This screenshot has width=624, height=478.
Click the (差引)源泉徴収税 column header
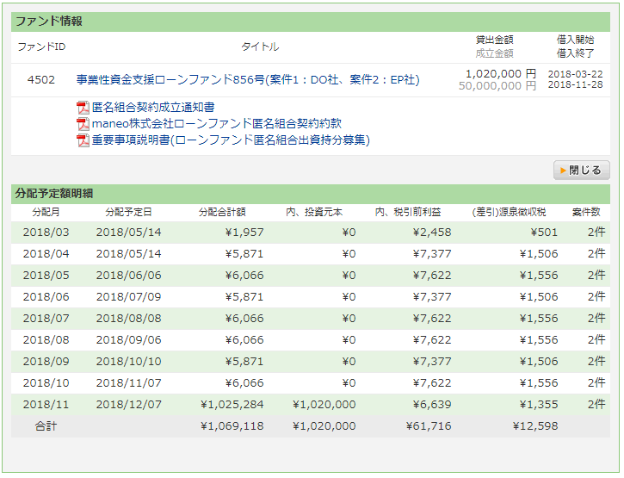click(510, 212)
